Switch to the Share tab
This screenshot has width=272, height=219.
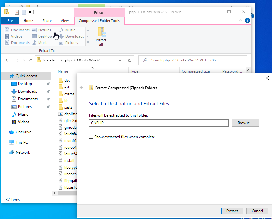tap(47, 21)
